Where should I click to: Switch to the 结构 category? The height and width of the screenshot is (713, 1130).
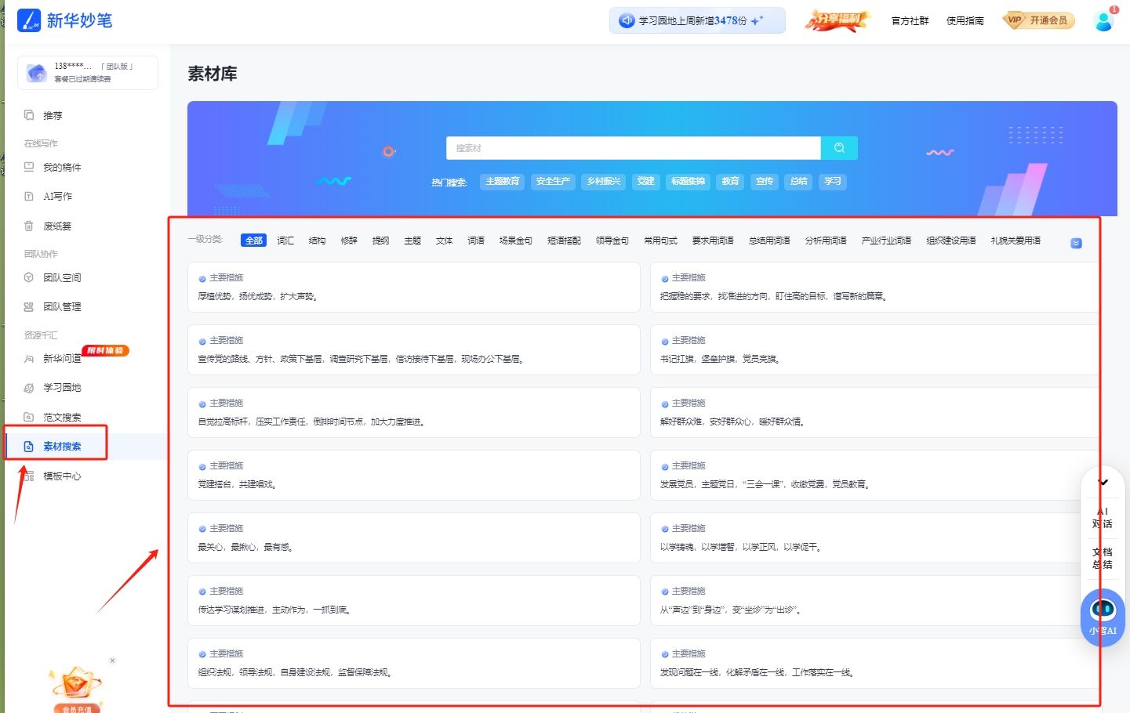(x=318, y=241)
